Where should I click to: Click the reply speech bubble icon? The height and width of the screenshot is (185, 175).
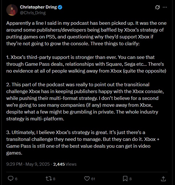(x=11, y=178)
